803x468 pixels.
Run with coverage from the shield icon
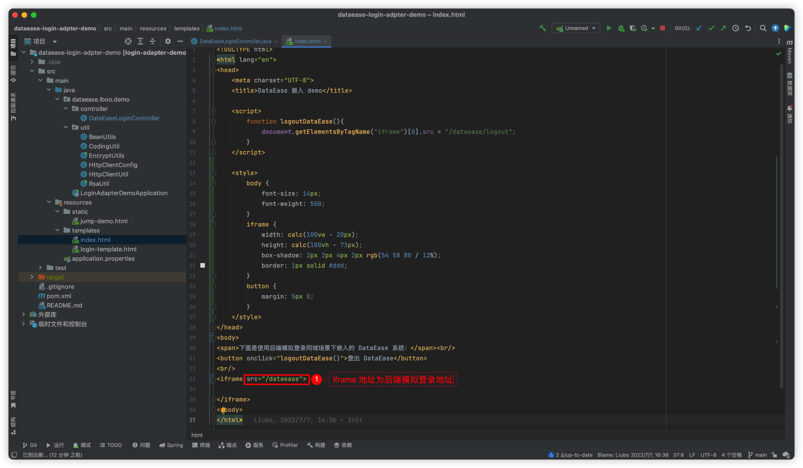pyautogui.click(x=633, y=28)
